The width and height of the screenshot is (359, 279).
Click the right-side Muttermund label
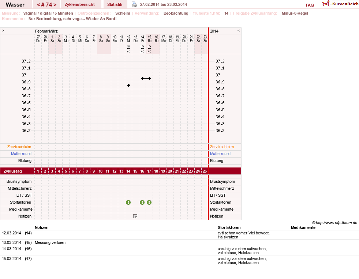[220, 154]
